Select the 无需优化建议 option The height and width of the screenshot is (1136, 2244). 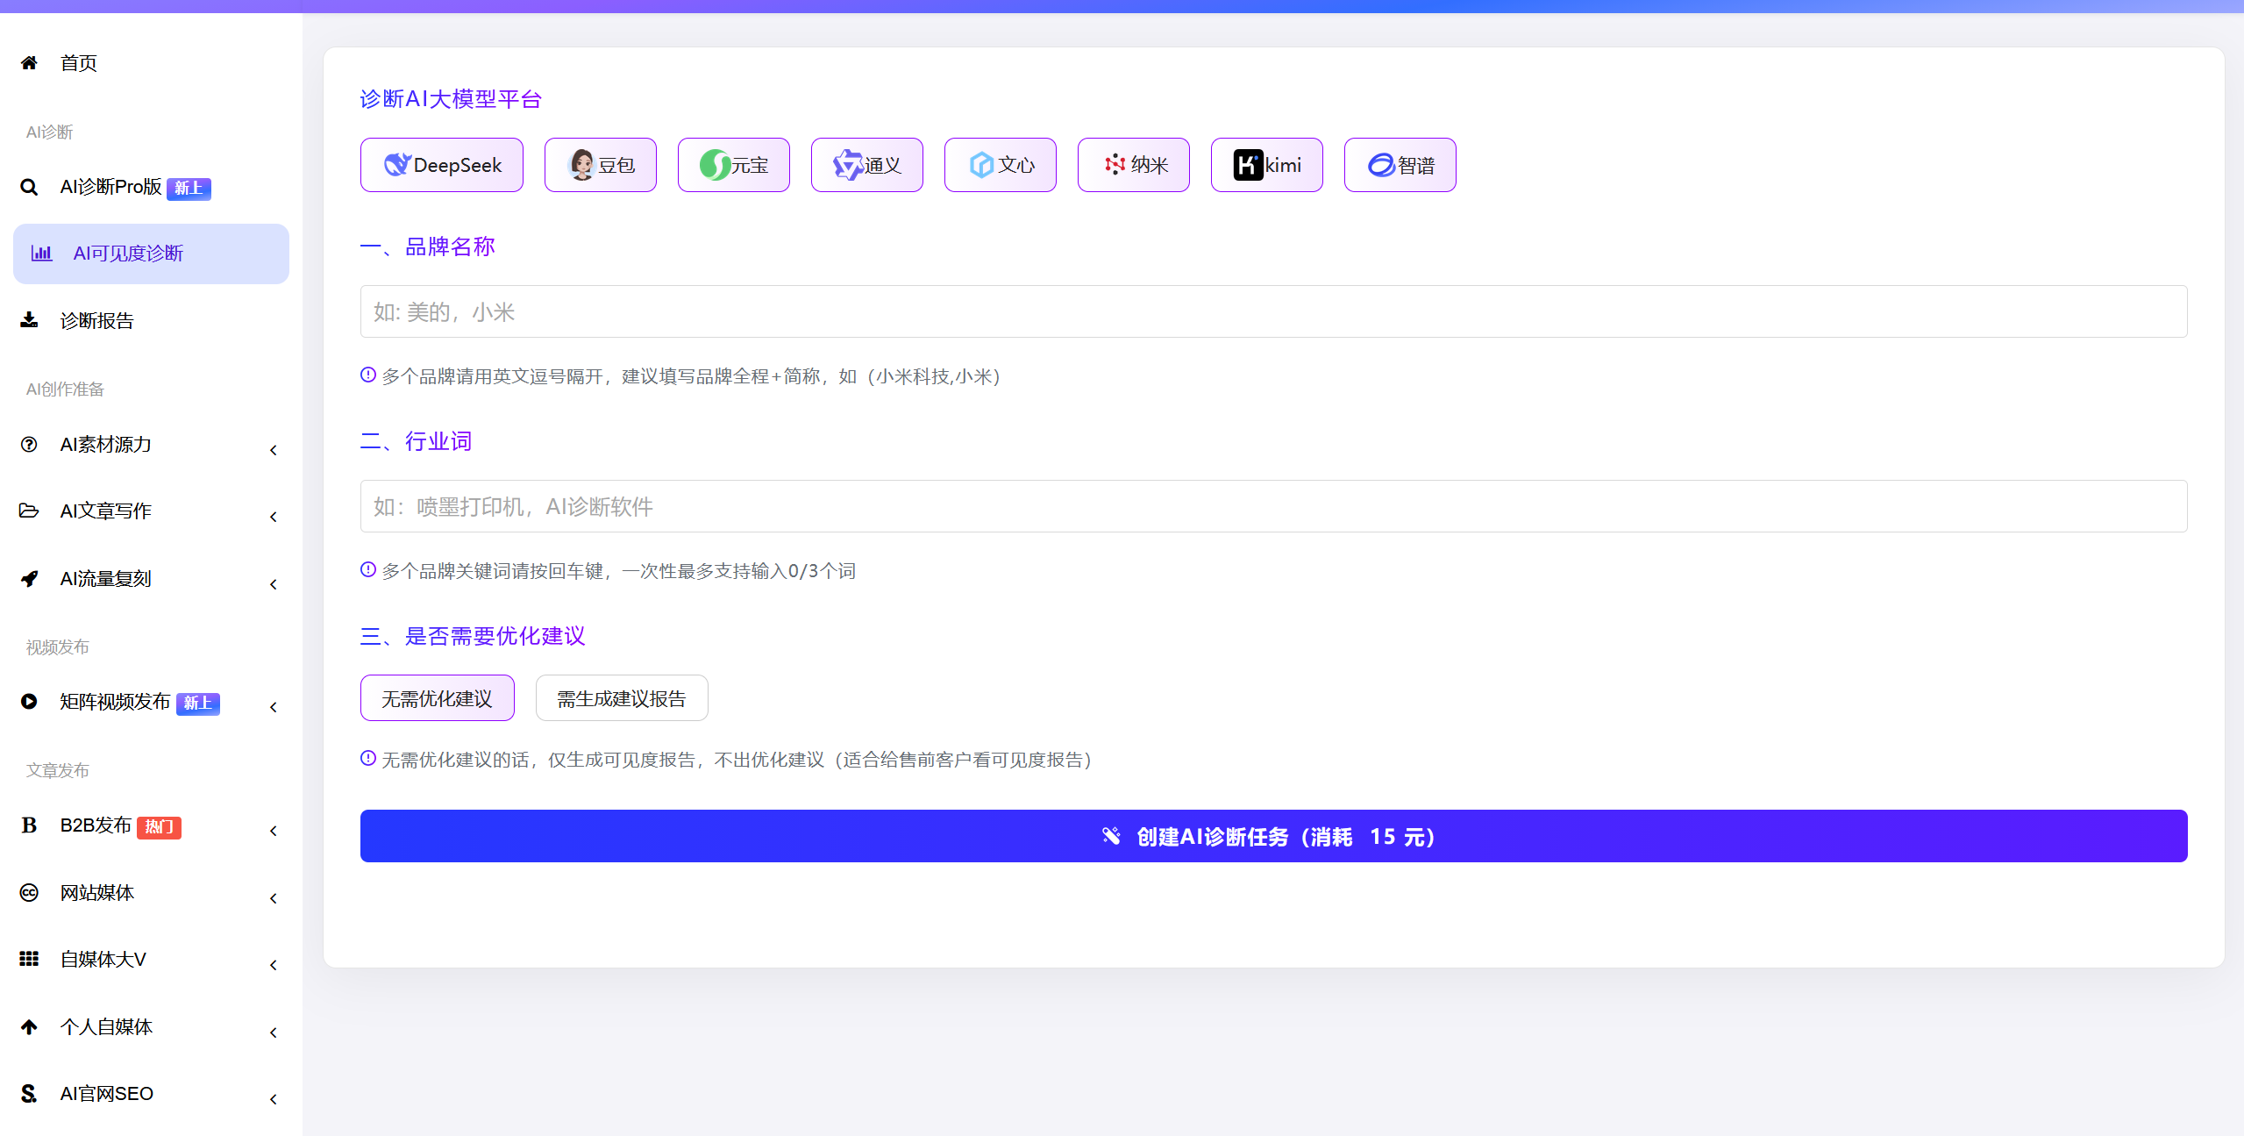437,698
